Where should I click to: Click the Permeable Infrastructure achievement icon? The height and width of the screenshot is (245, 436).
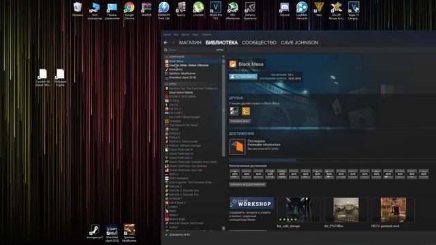pos(237,146)
